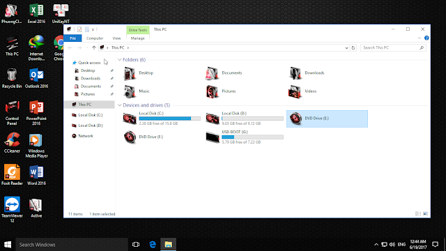Open Microsoft Edge from the taskbar

point(153,245)
